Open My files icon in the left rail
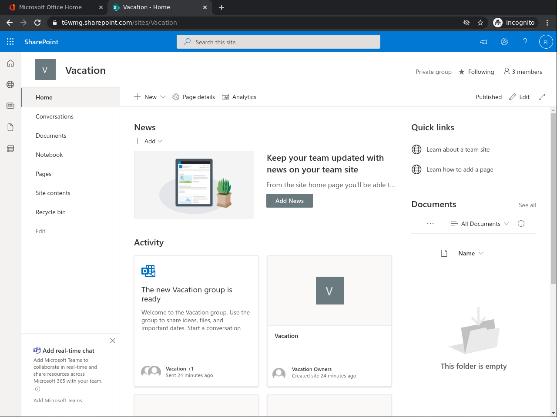 (10, 127)
